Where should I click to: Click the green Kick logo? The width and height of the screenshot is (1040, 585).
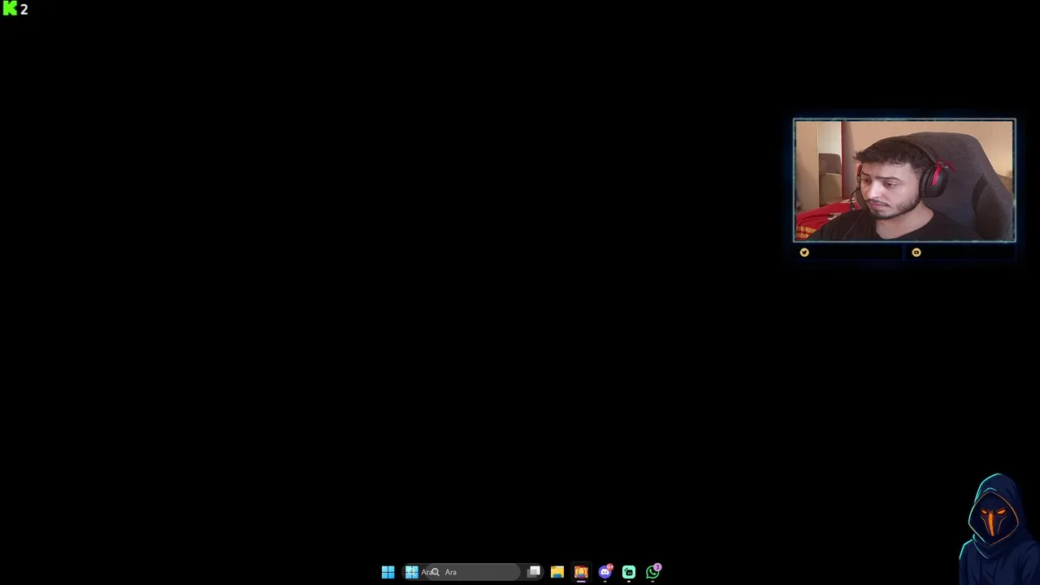10,9
